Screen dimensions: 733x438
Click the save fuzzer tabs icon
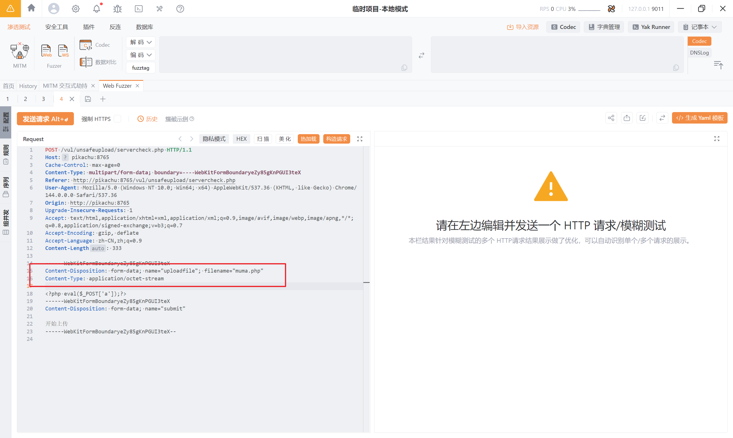coord(88,99)
